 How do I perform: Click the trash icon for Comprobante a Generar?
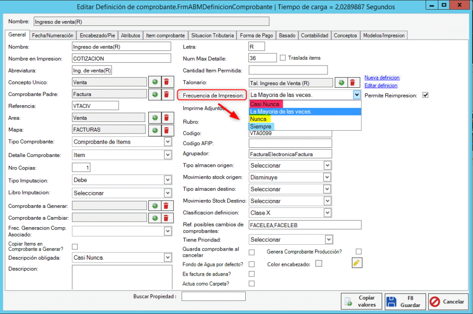pos(166,205)
